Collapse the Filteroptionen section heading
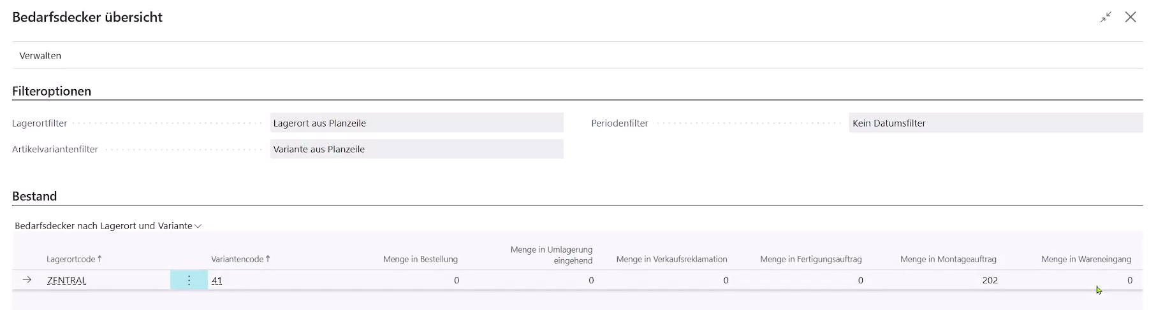 52,91
